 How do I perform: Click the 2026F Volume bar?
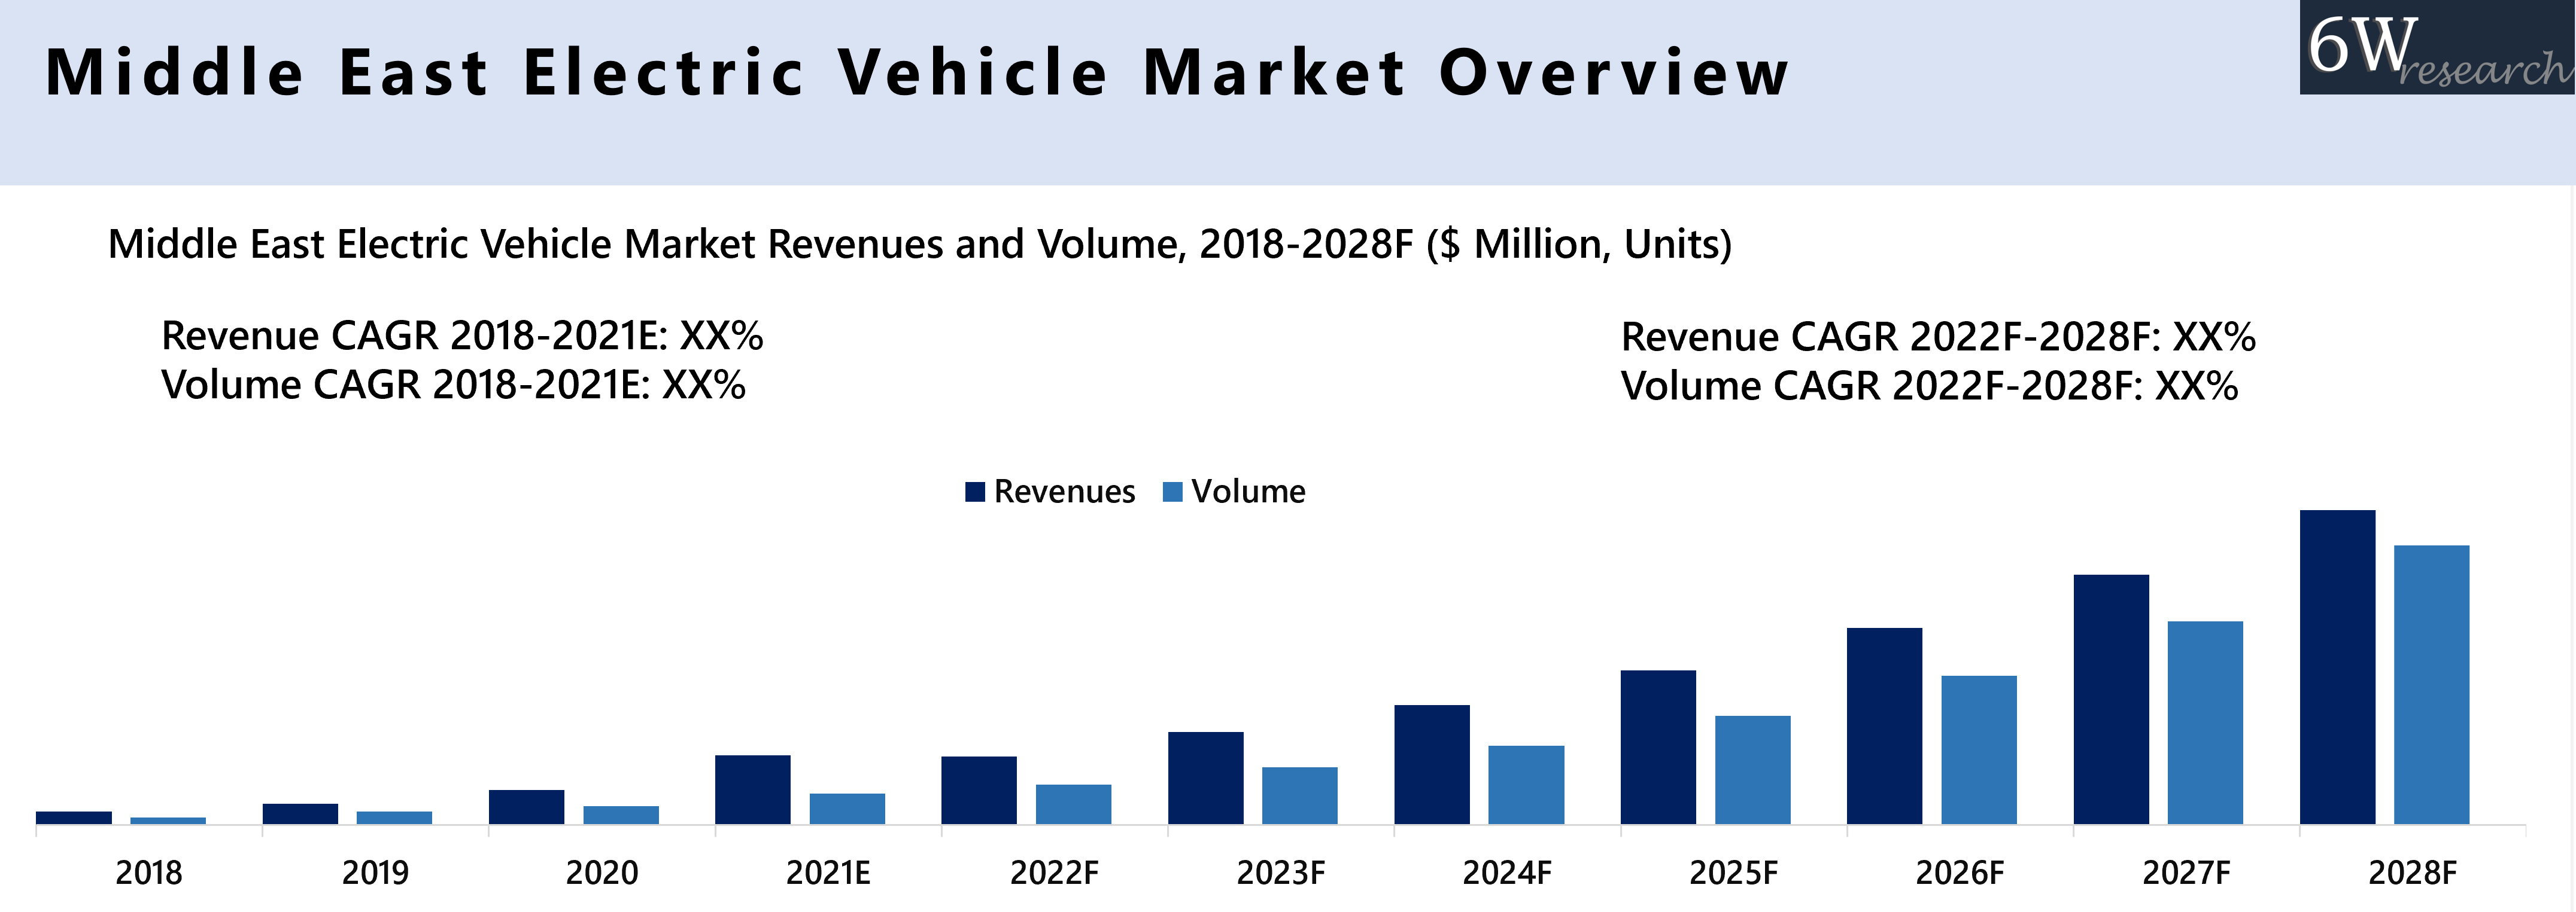[1979, 749]
